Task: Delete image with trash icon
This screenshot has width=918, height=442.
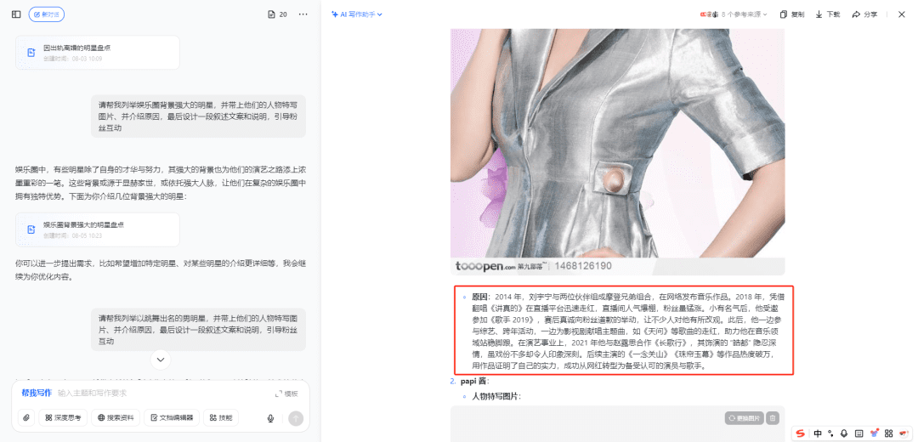Action: click(773, 418)
